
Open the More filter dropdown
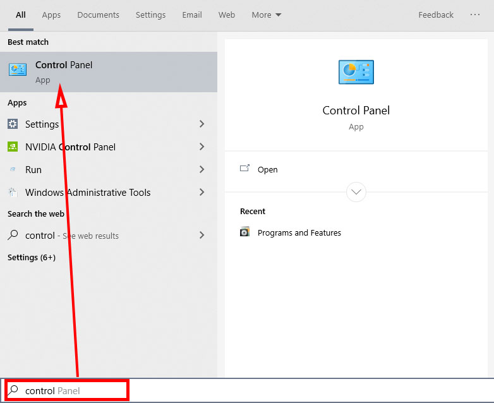pyautogui.click(x=267, y=15)
